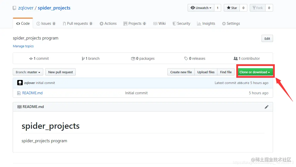Click the 0 releases tag icon

point(186,58)
